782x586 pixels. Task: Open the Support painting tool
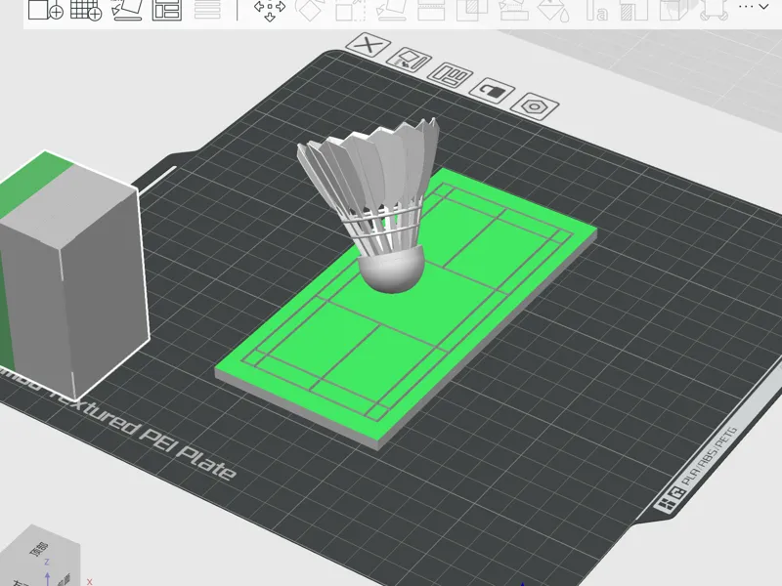pos(514,10)
